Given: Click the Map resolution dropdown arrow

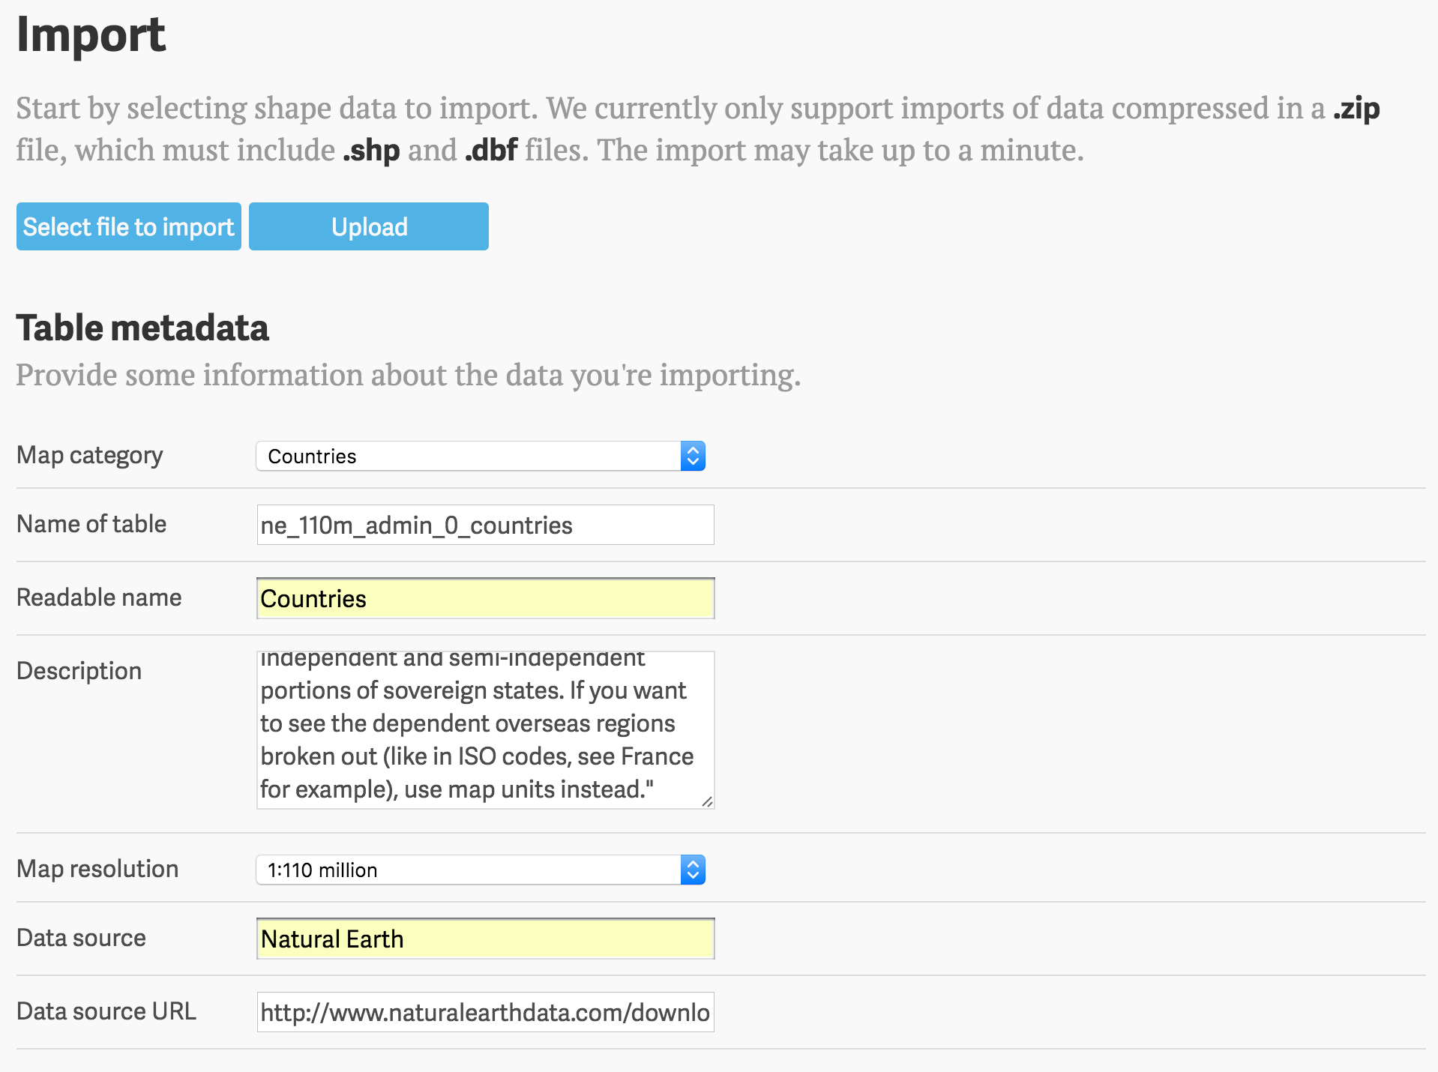Looking at the screenshot, I should [693, 870].
